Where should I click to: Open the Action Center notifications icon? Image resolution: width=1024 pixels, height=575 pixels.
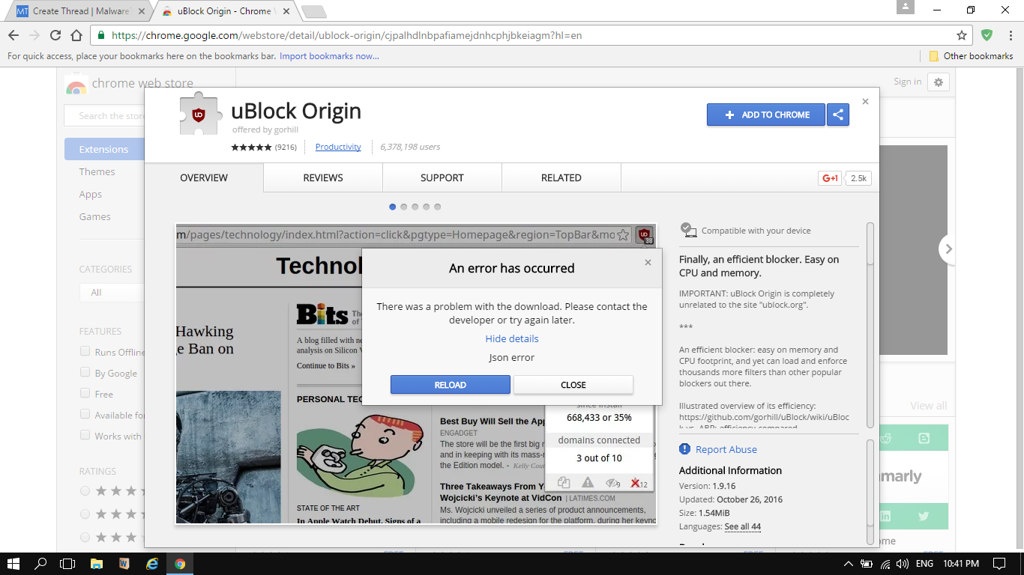pyautogui.click(x=999, y=564)
